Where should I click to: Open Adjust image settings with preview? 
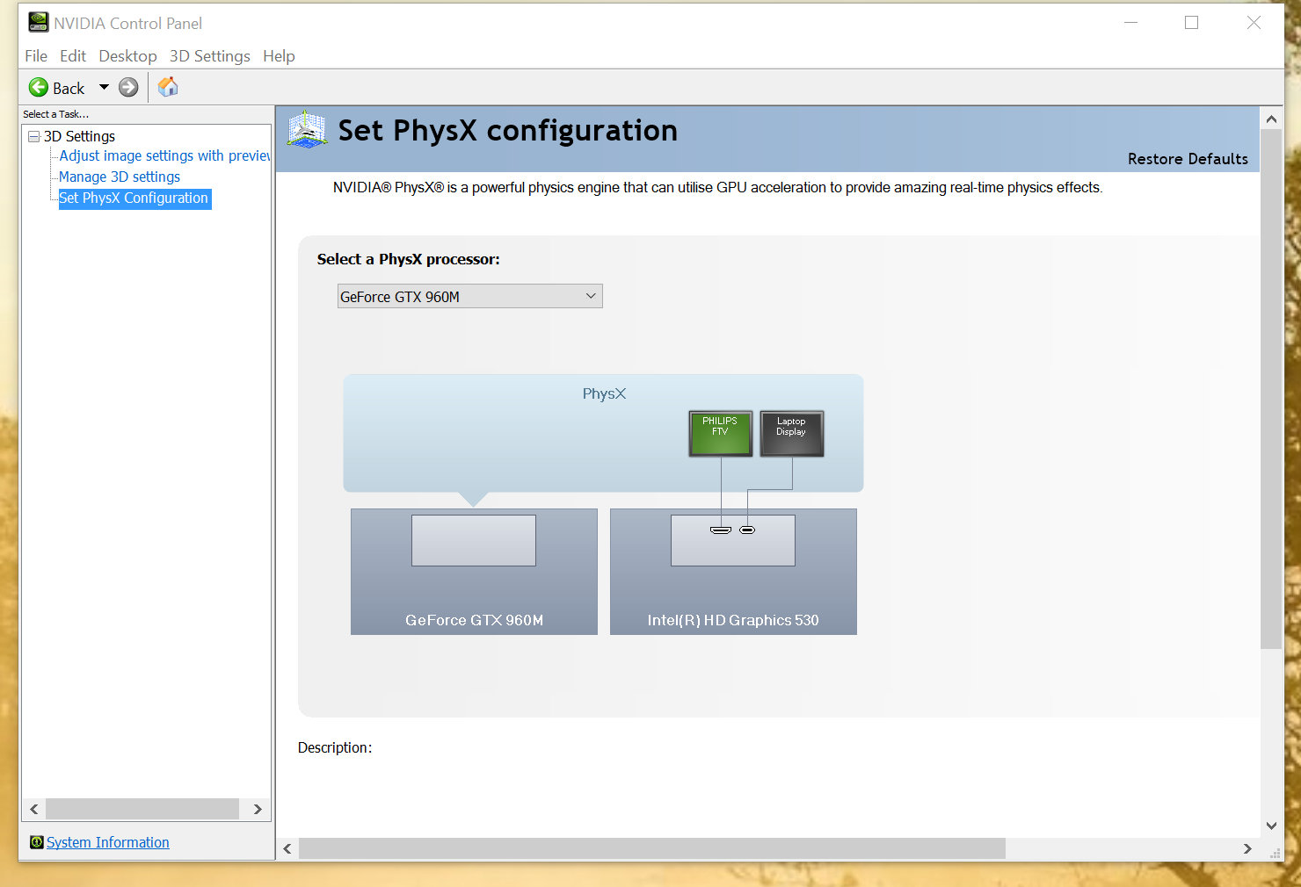click(164, 155)
